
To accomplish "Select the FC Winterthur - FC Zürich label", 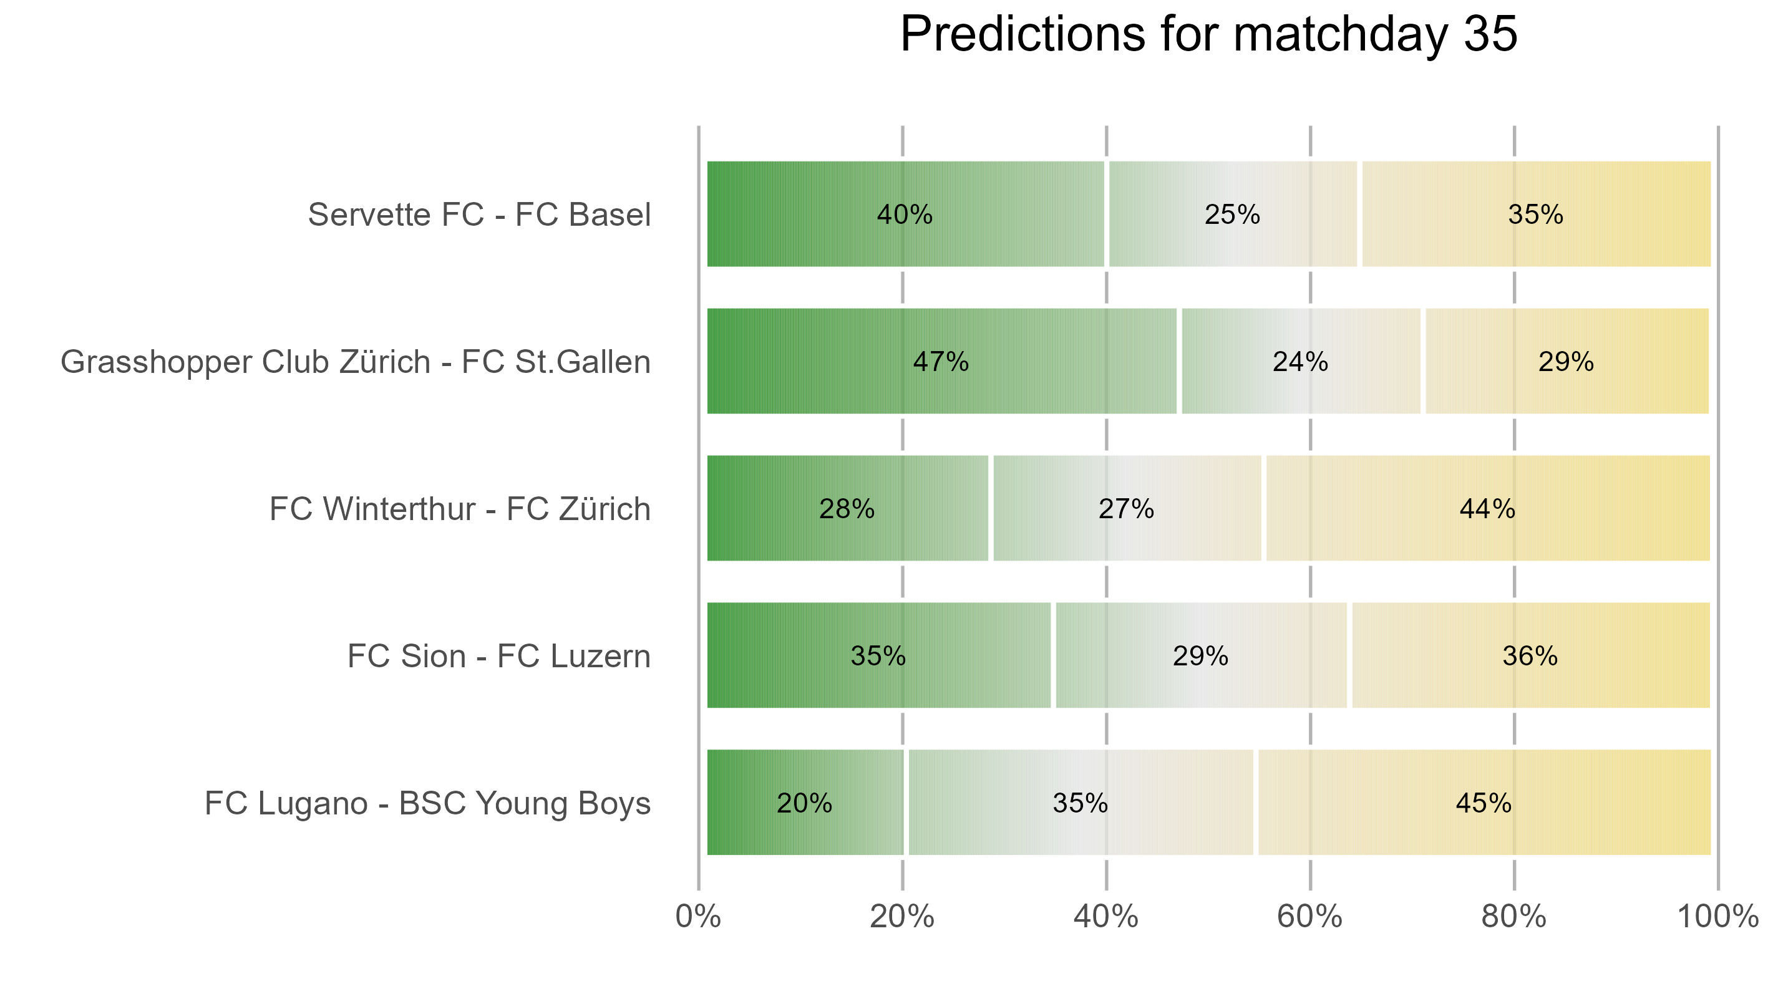I will pyautogui.click(x=460, y=509).
